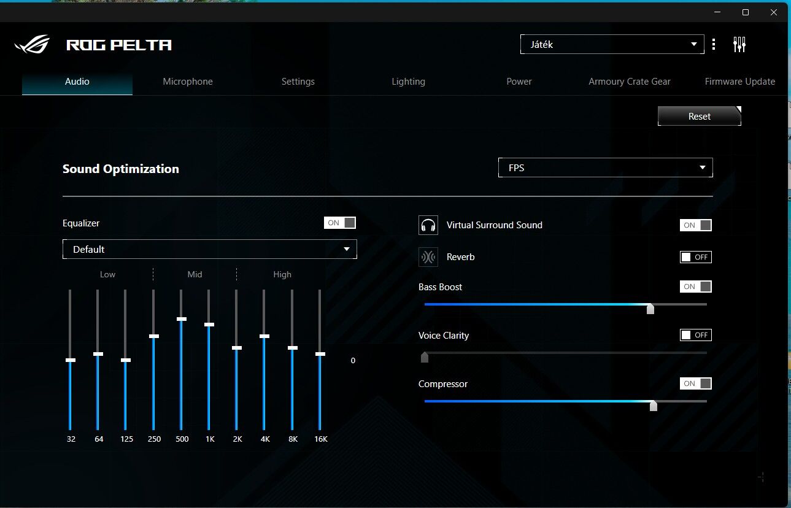Click the 125 Hz equalizer band handle

tap(126, 360)
